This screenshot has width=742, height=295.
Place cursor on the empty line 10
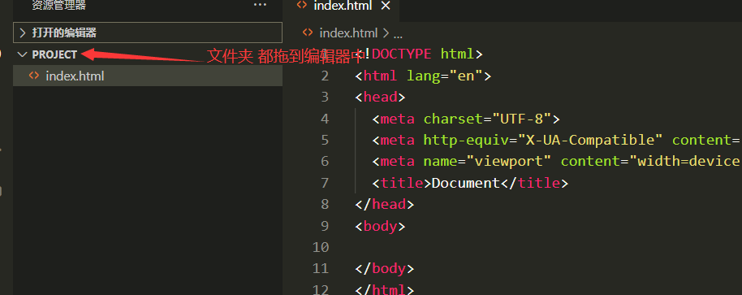pyautogui.click(x=549, y=247)
